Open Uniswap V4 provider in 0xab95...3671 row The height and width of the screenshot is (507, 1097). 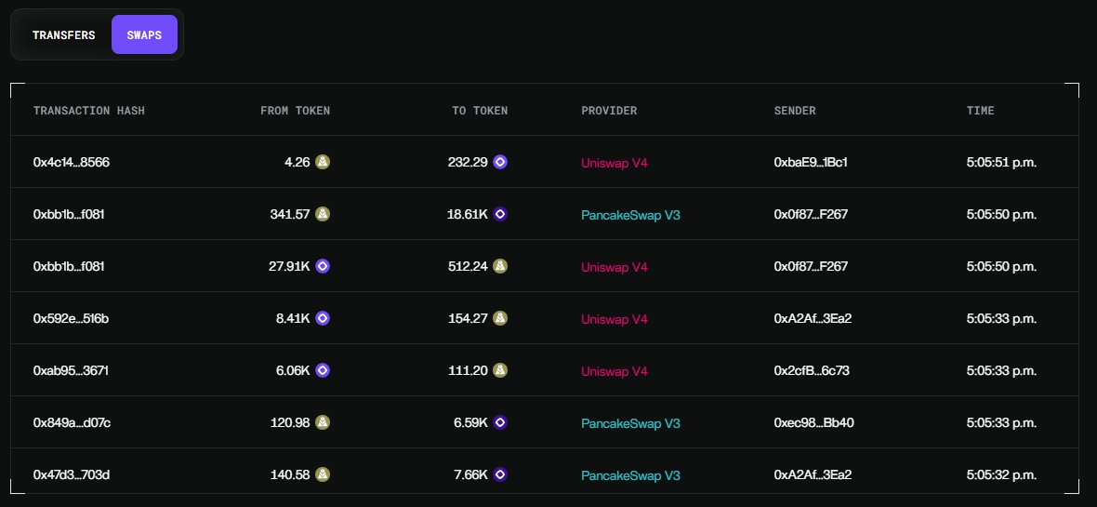pos(615,371)
